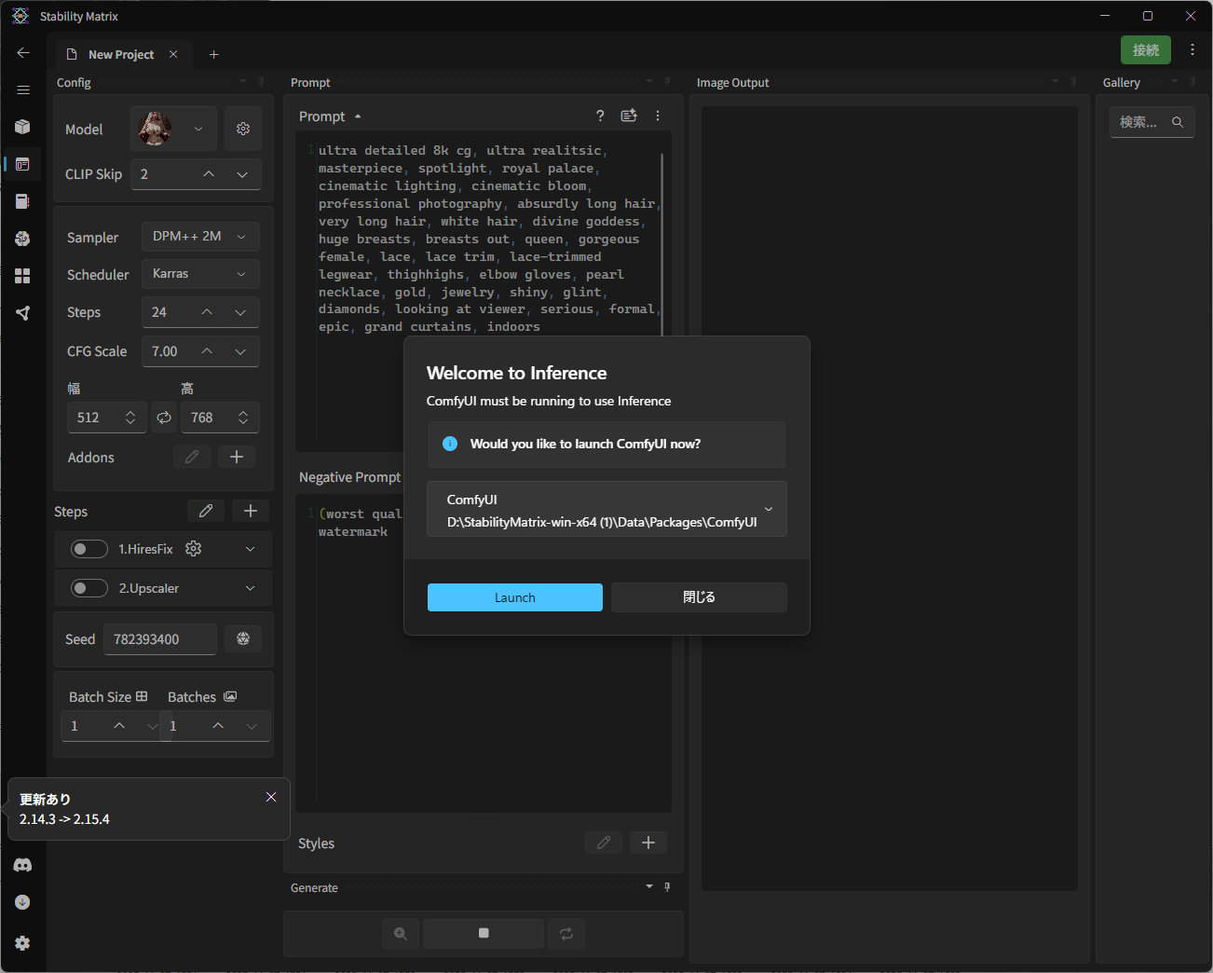Swap width and height dimensions

164,418
